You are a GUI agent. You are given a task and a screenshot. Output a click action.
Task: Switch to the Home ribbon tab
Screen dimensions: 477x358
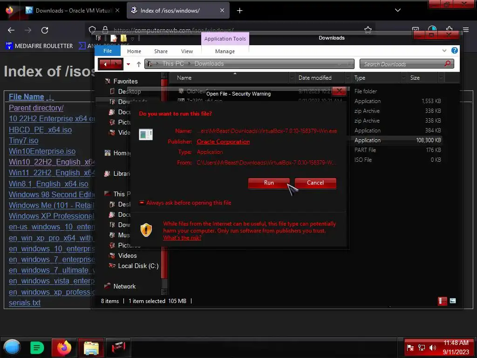[x=134, y=51]
